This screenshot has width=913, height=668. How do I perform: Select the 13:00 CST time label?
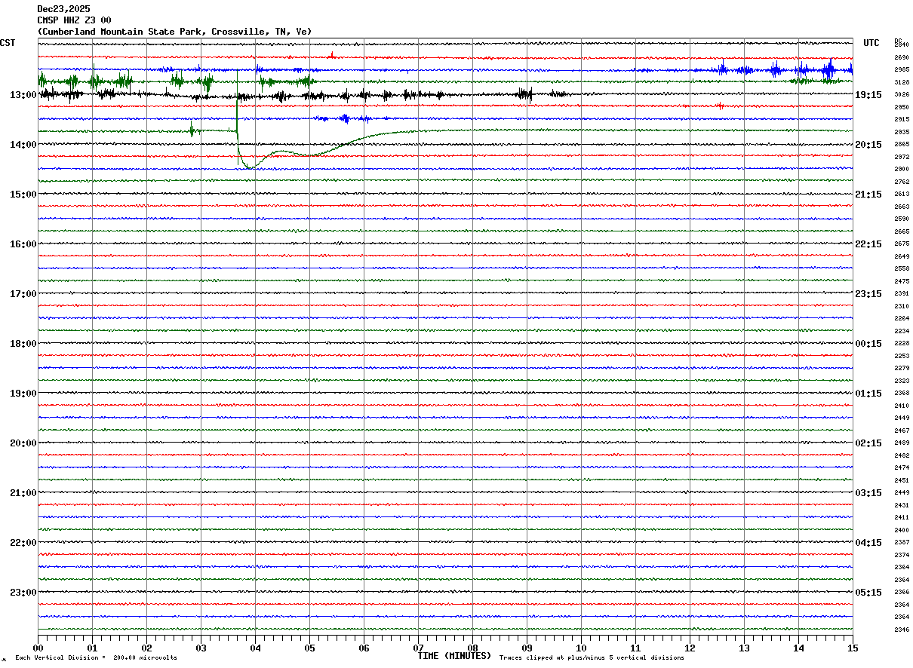(x=23, y=95)
